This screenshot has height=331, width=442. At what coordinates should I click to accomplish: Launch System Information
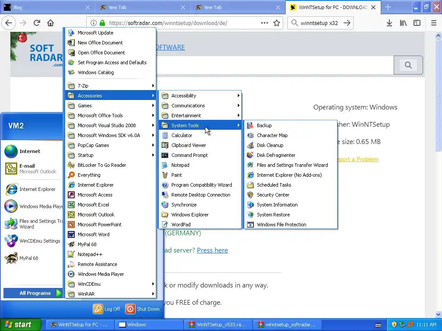coord(290,205)
